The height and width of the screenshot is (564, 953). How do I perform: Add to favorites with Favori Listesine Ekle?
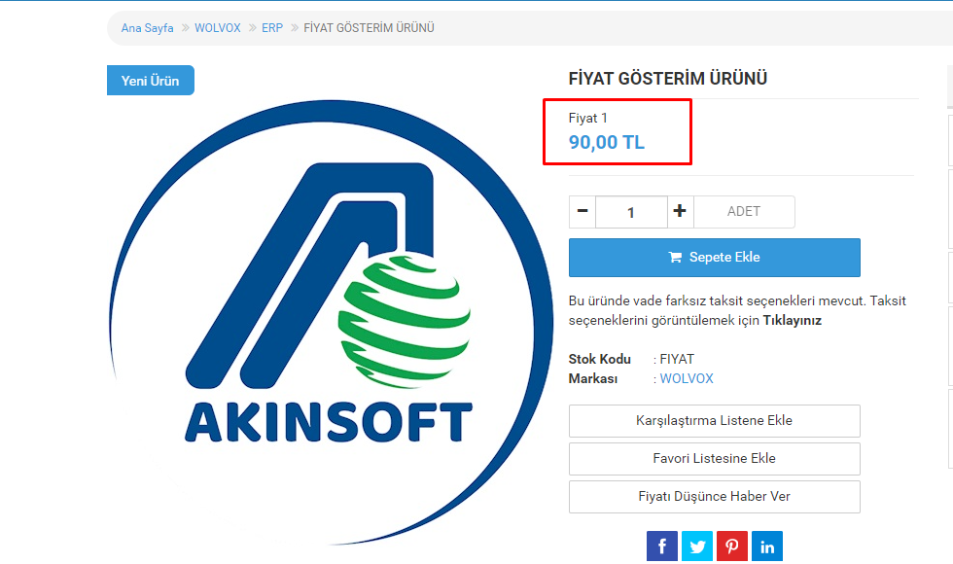[x=714, y=458]
